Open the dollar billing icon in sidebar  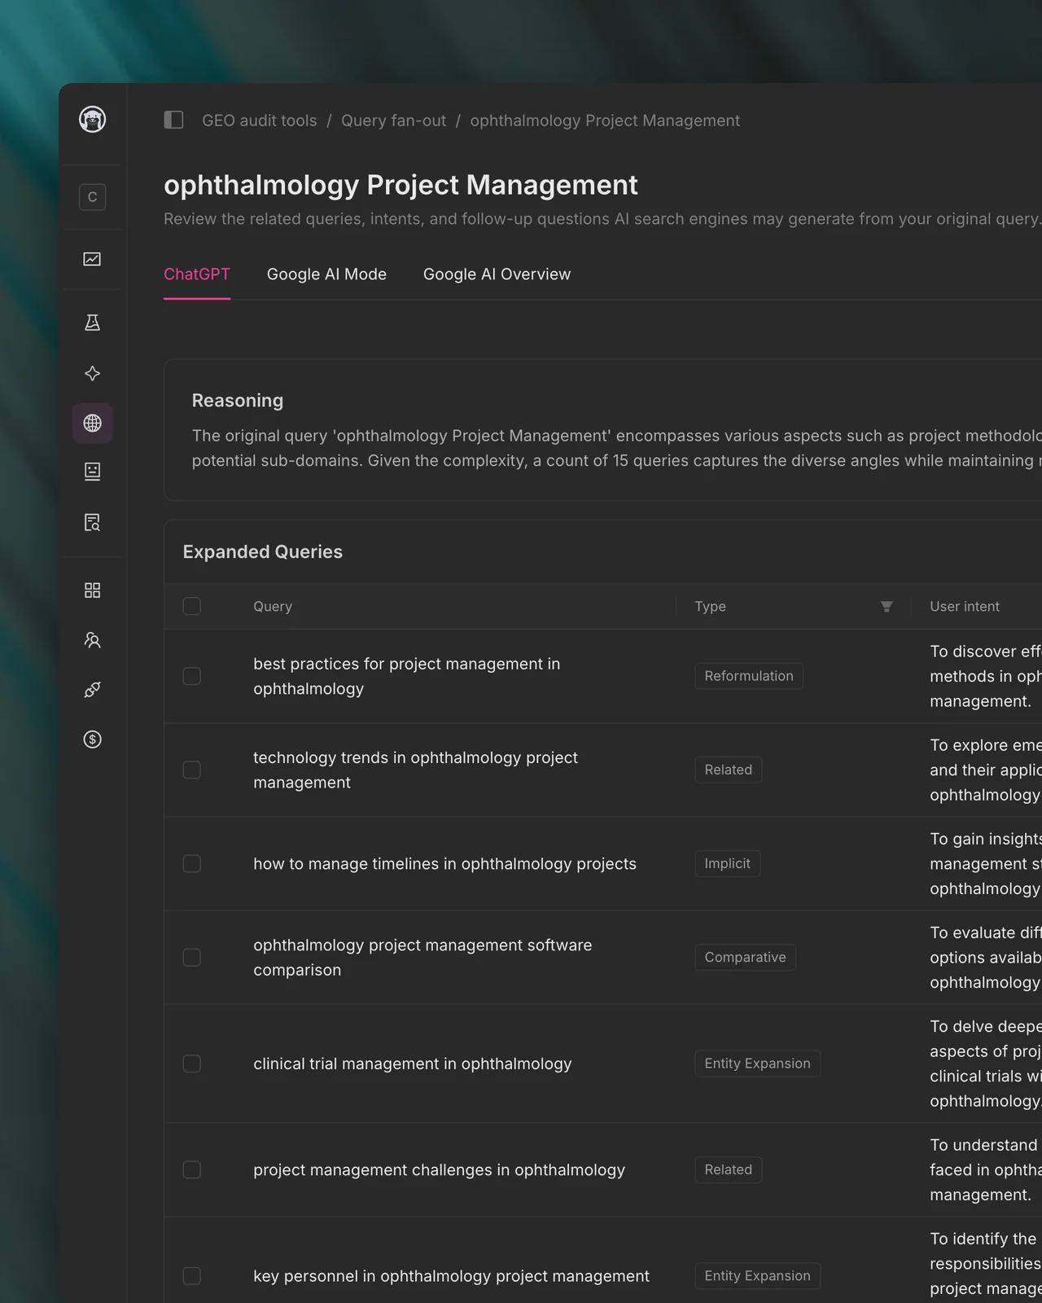(x=92, y=739)
